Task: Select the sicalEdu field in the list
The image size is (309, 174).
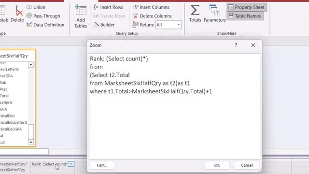Action: [7, 116]
